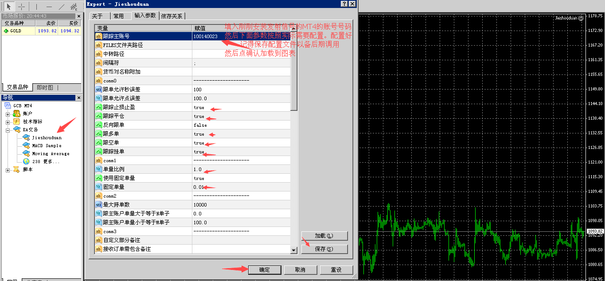Viewport: 605px width, 281px height.
Task: Click the 确定 button
Action: (264, 270)
